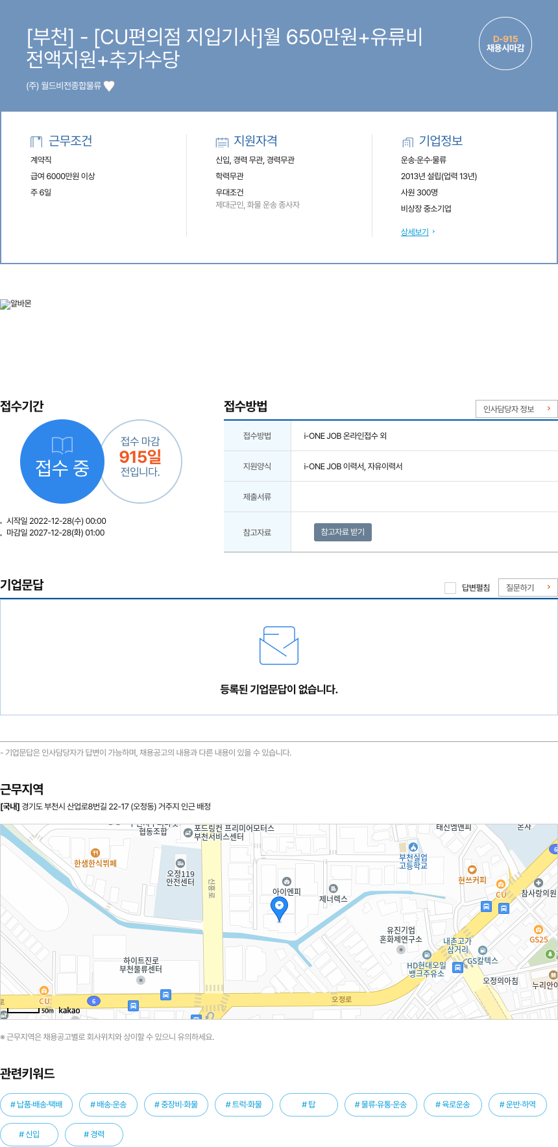558x1147 pixels.
Task: Select the #탑 keyword tag
Action: 309,1104
